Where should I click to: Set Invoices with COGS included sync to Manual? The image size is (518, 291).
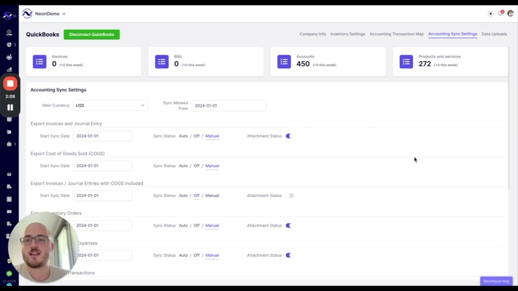(212, 196)
